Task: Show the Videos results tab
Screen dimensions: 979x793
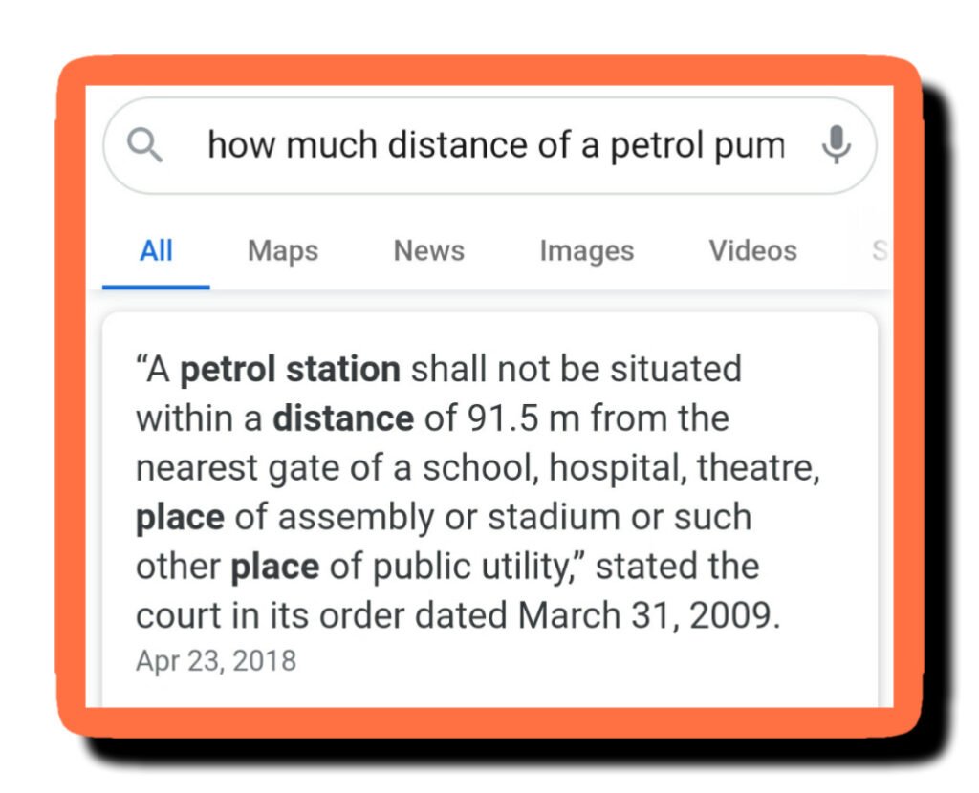Action: 752,251
